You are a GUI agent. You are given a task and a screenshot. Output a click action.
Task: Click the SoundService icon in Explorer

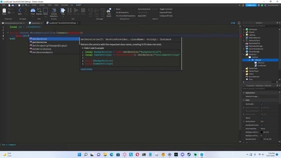click(x=247, y=77)
